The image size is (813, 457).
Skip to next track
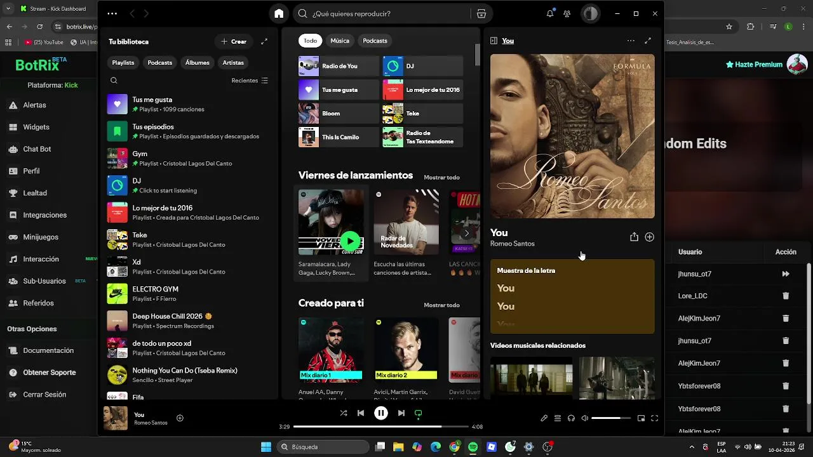click(401, 413)
